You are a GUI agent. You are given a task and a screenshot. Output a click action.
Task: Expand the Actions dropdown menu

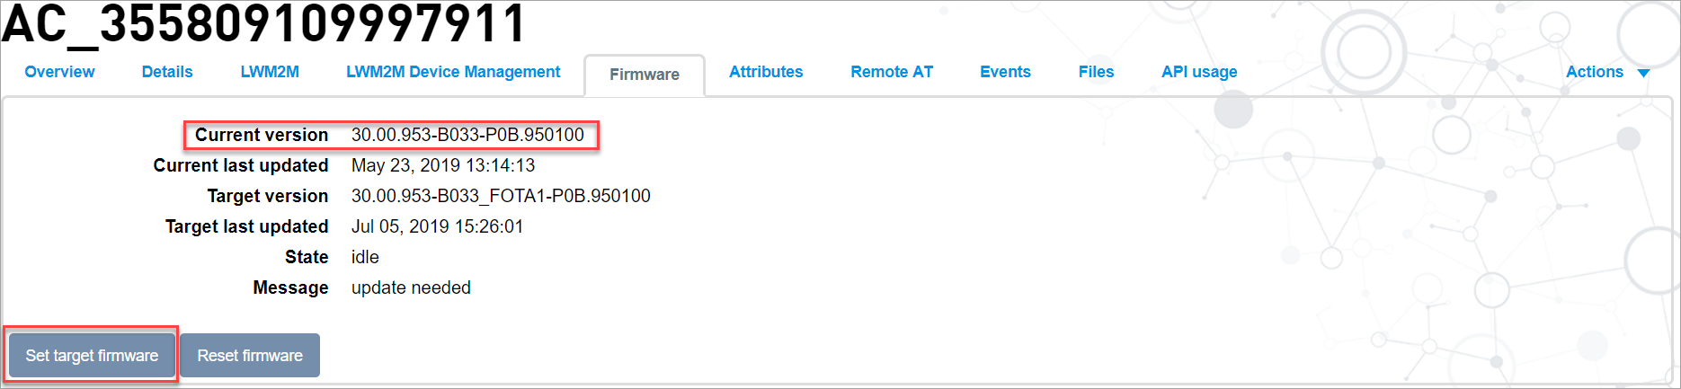1607,72
